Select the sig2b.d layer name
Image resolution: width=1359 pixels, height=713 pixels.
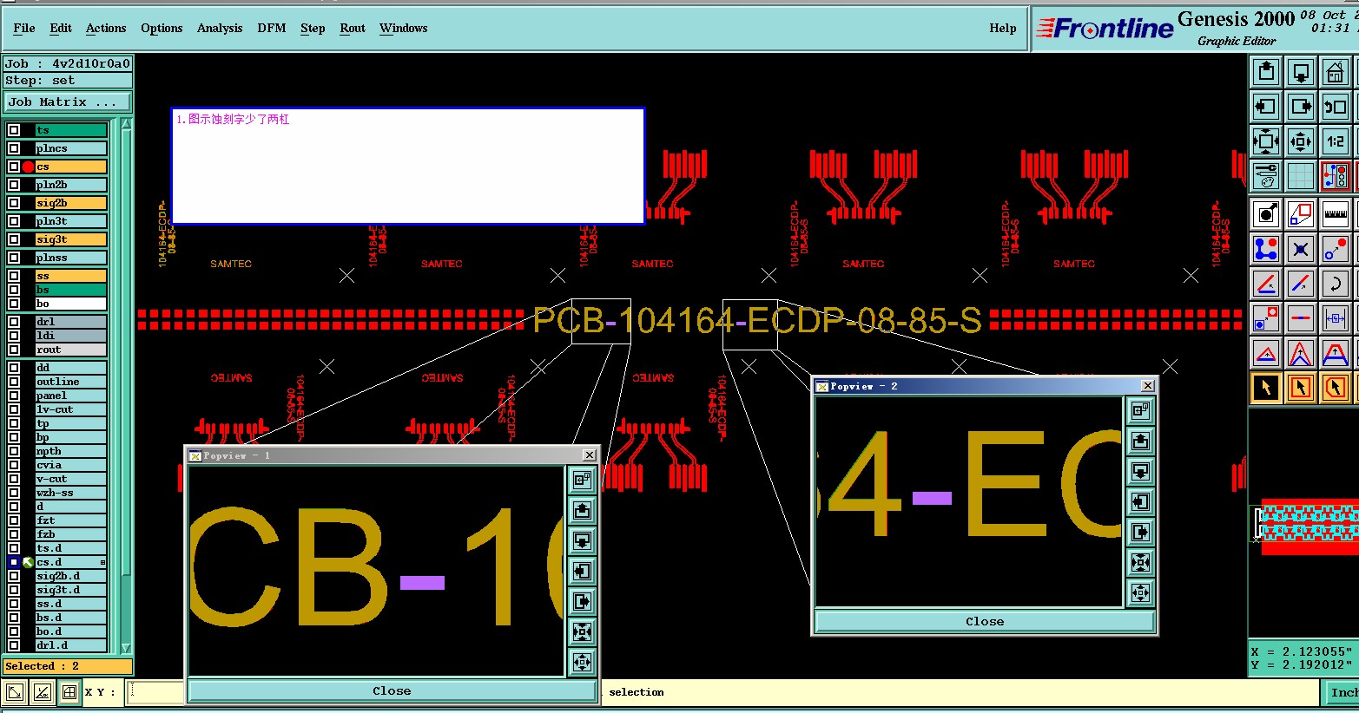[x=71, y=576]
